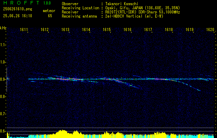Click the timestamp 25.06.26 16:10

click(18, 16)
